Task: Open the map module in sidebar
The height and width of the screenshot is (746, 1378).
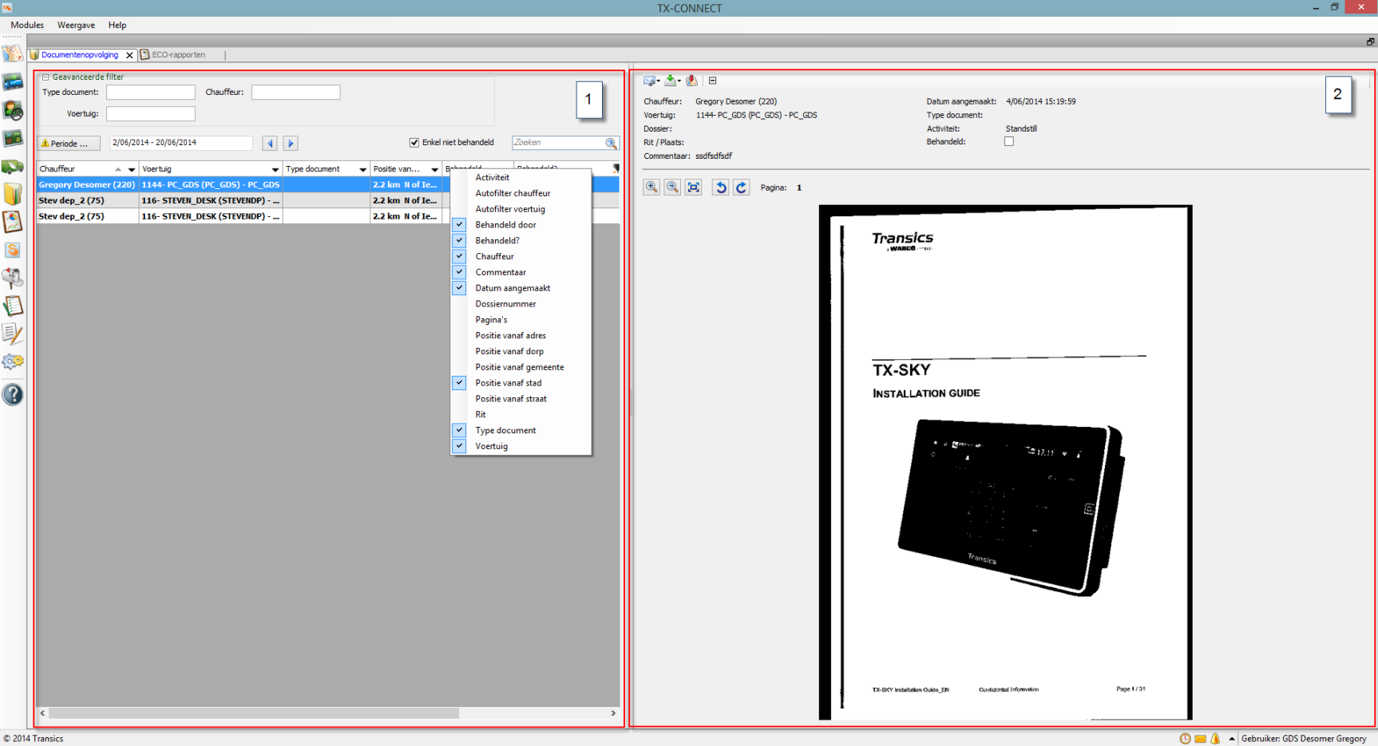Action: point(12,53)
